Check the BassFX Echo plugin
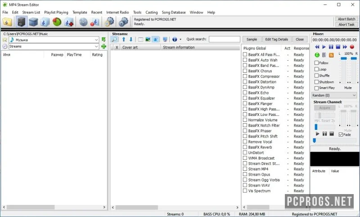The image size is (360, 217). tap(245, 93)
